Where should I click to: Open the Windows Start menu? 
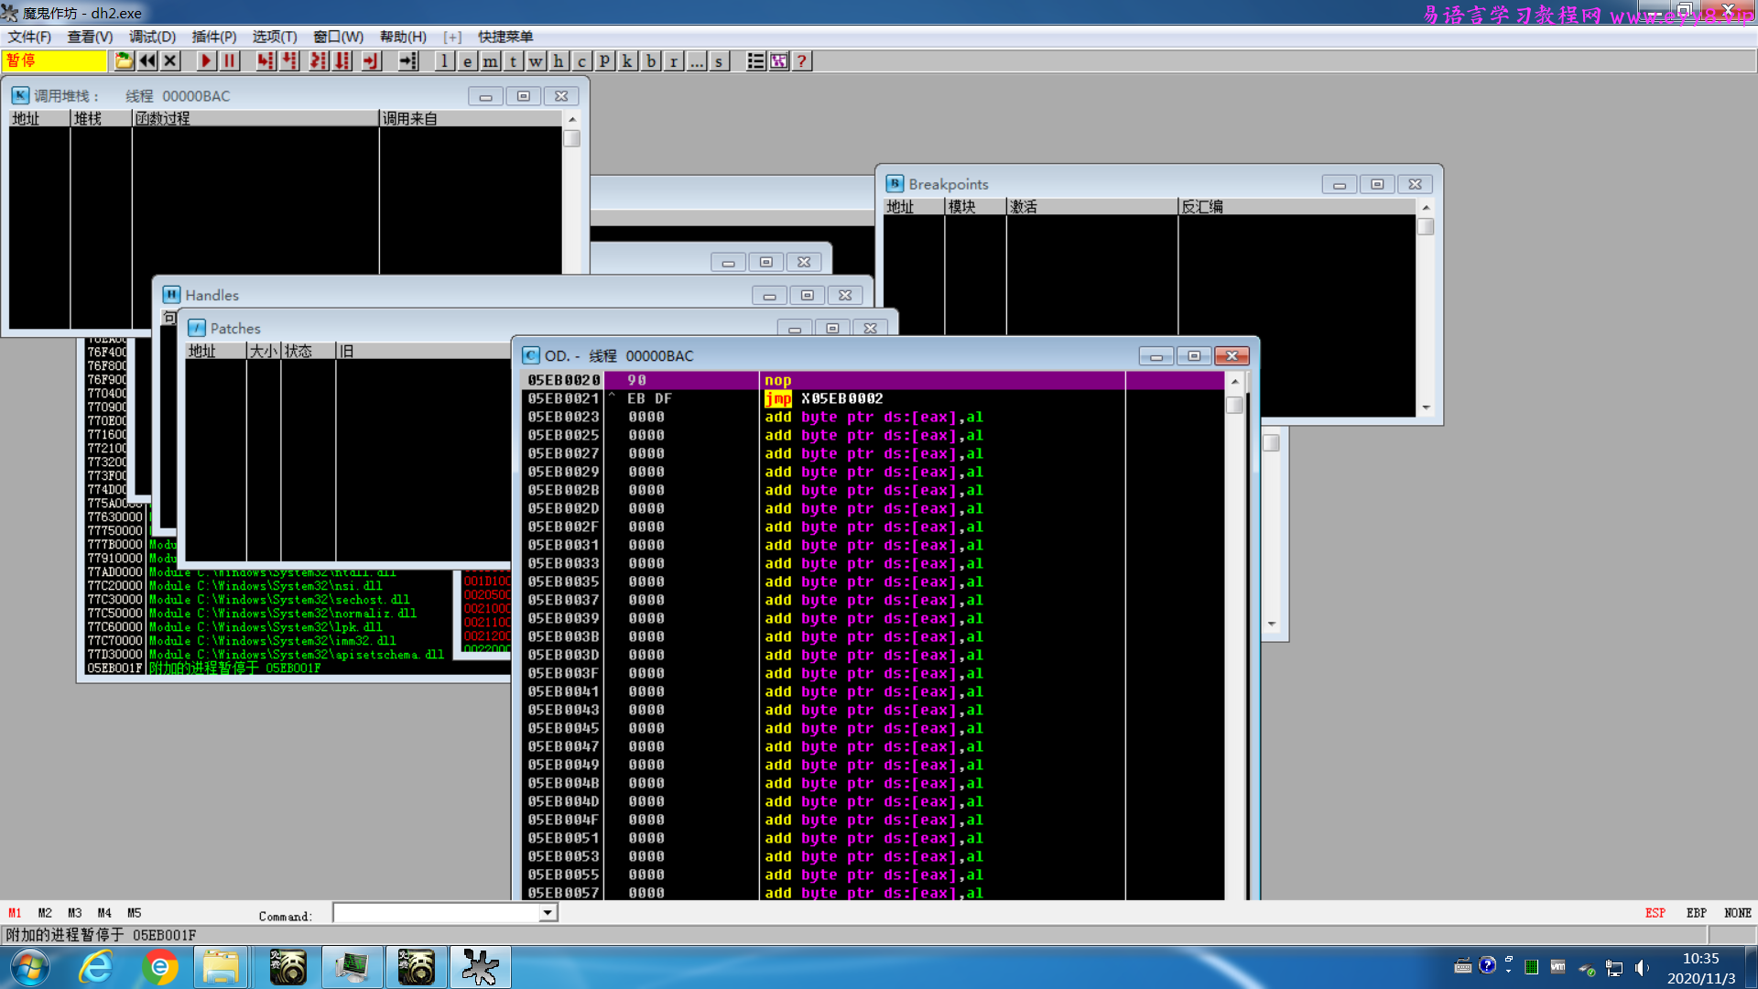pos(30,968)
